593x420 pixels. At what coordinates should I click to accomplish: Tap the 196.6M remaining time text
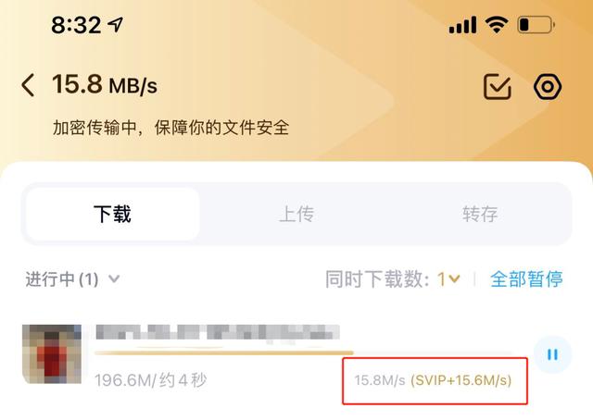[150, 380]
